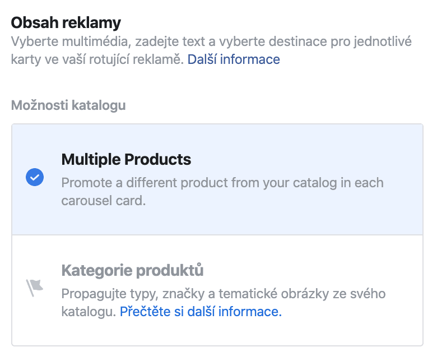Viewport: 437px width, 361px height.
Task: Select the Multiple Products title
Action: (126, 159)
